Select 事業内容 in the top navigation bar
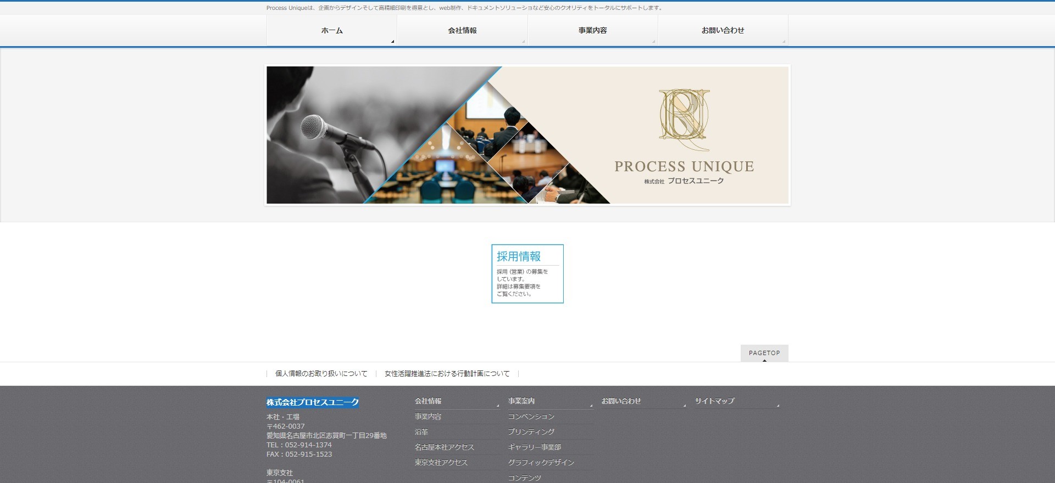This screenshot has height=483, width=1055. click(x=592, y=31)
